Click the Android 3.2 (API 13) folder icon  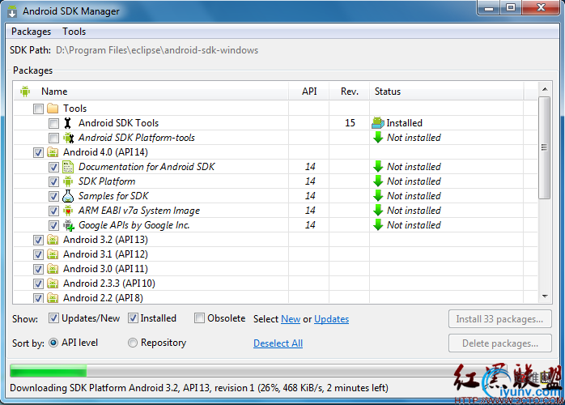click(53, 240)
